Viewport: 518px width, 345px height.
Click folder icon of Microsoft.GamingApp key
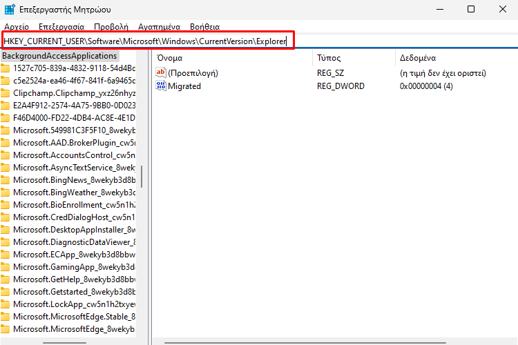5,267
